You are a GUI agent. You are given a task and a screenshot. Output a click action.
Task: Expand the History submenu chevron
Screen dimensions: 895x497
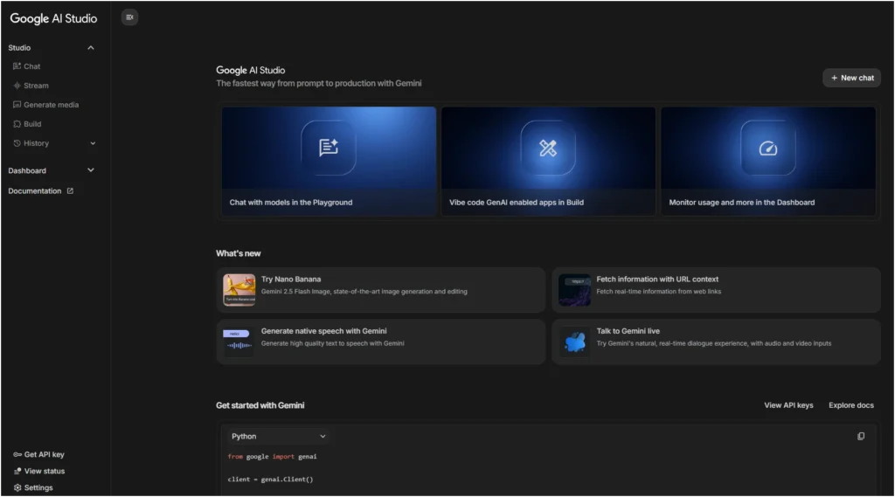tap(93, 143)
